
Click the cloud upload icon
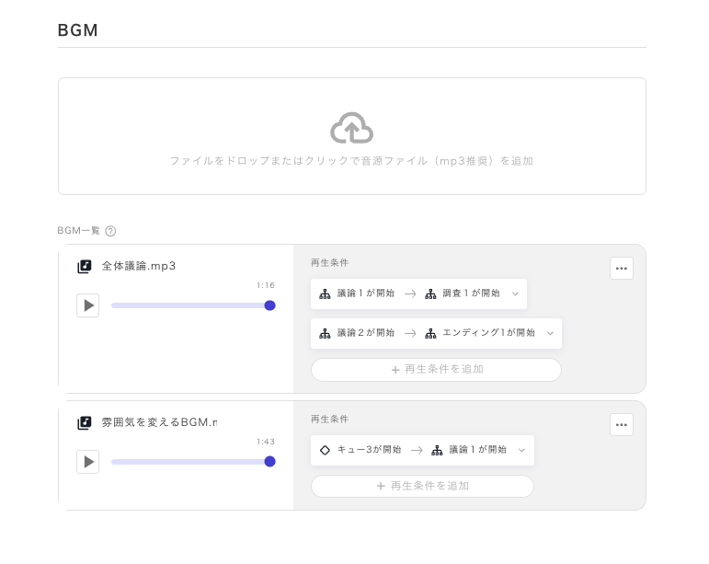coord(351,128)
